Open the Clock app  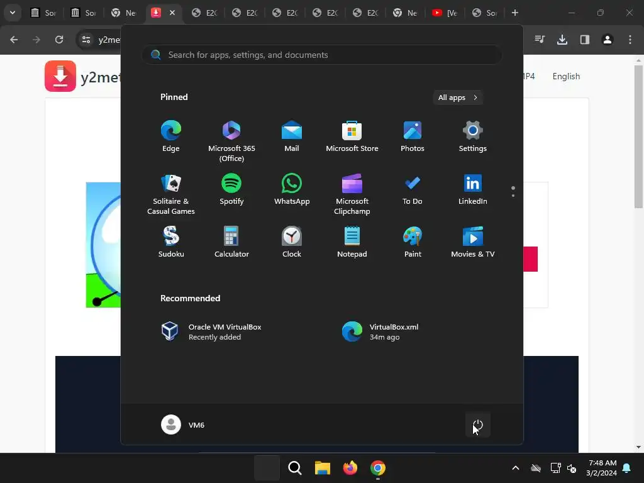(292, 242)
